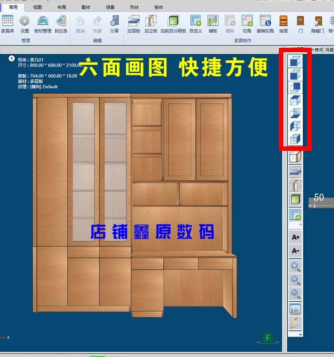Switch to the 视图 ribbon tab

[x=37, y=8]
